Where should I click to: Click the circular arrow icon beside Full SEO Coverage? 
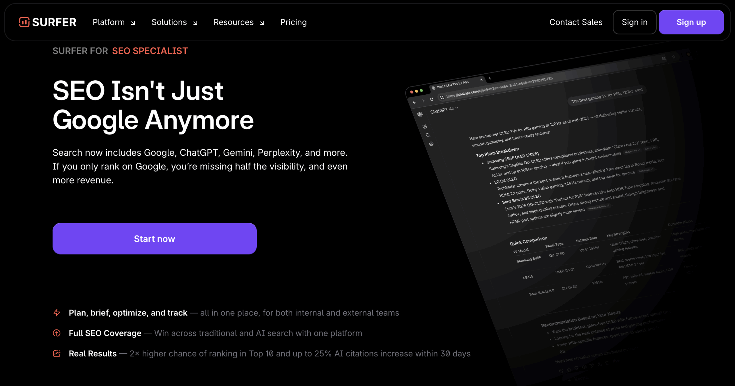[57, 333]
